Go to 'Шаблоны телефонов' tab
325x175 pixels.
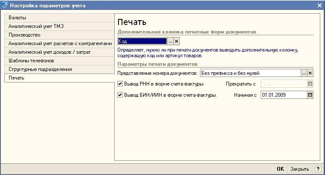click(31, 61)
